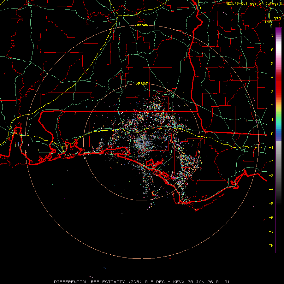Click the DZD legend title
The width and height of the screenshot is (284, 284).
click(277, 19)
